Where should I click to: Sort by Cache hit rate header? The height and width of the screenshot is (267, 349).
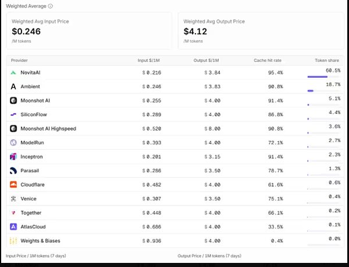268,60
